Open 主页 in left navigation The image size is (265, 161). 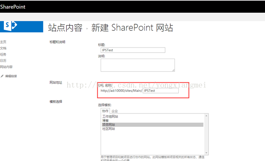tap(3, 42)
